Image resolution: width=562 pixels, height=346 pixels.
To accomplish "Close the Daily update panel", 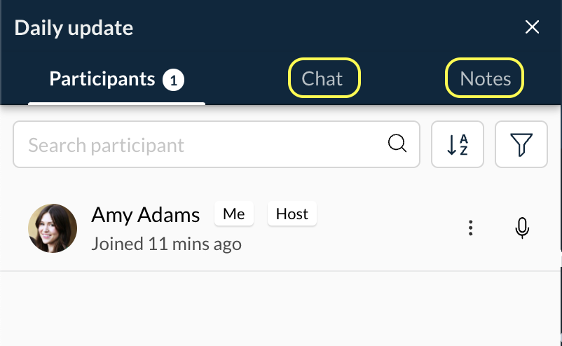I will coord(532,27).
